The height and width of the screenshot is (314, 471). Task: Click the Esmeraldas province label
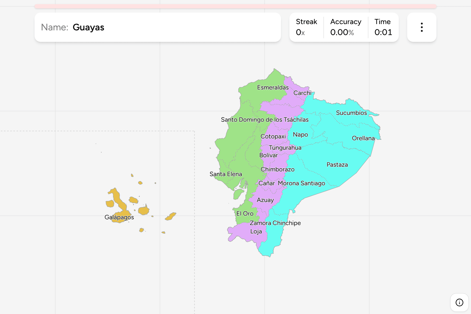(273, 87)
